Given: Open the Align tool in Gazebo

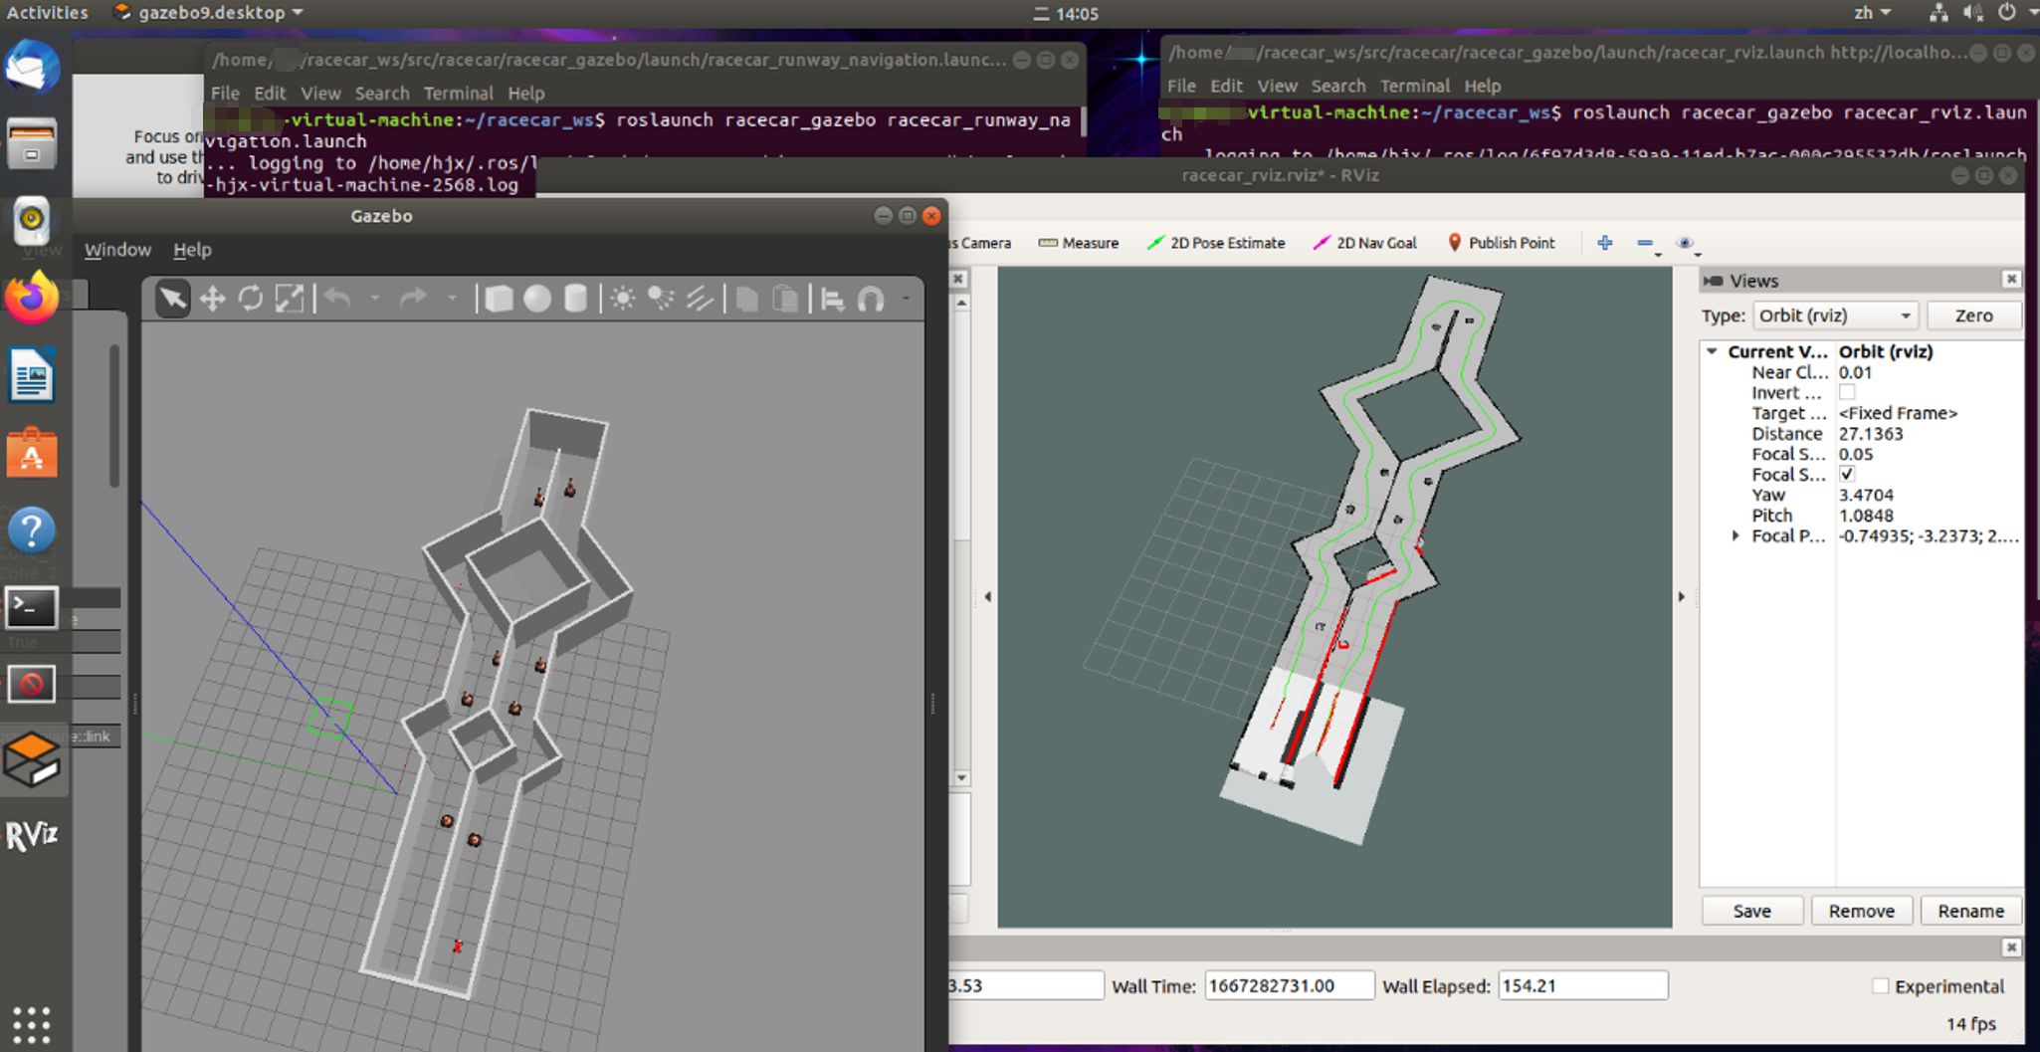Looking at the screenshot, I should (833, 299).
